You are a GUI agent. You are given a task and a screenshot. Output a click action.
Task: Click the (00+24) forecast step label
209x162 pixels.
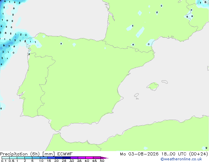click(198, 154)
